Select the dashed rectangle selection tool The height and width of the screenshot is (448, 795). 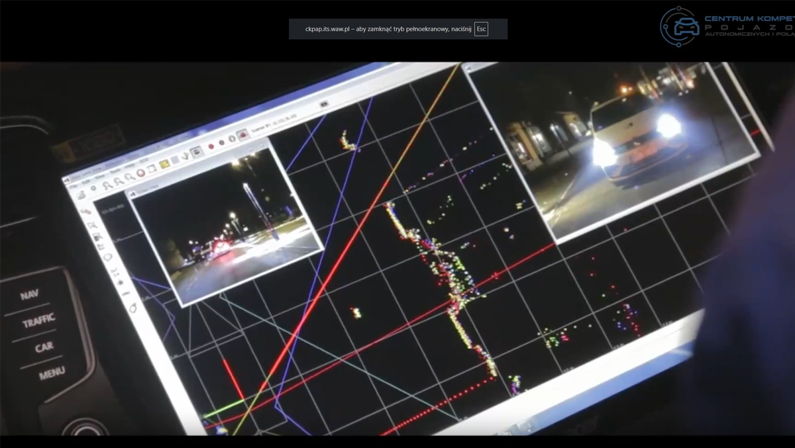pos(151,169)
